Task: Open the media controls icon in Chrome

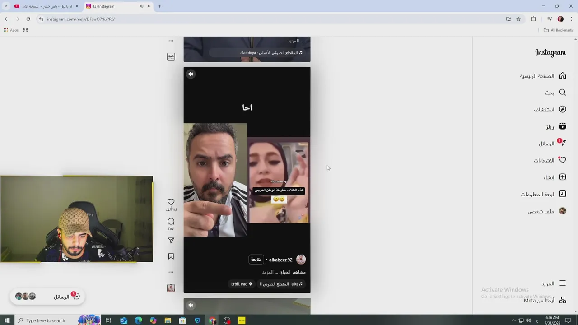Action: pyautogui.click(x=550, y=19)
